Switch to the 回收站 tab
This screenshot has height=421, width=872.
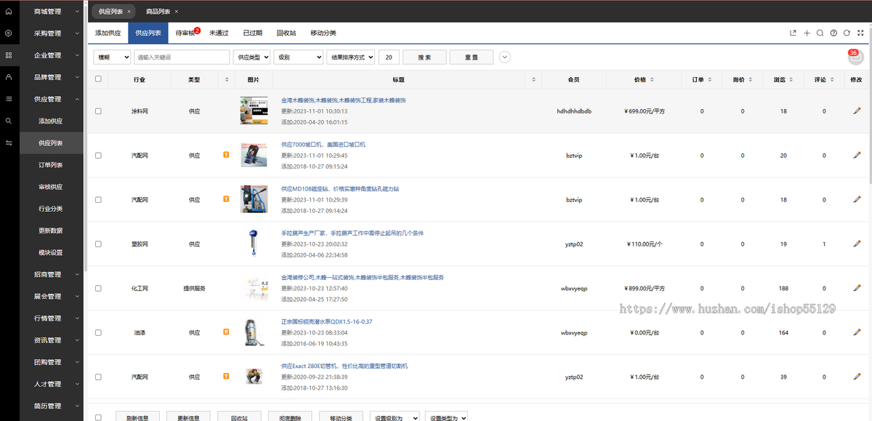(x=286, y=33)
